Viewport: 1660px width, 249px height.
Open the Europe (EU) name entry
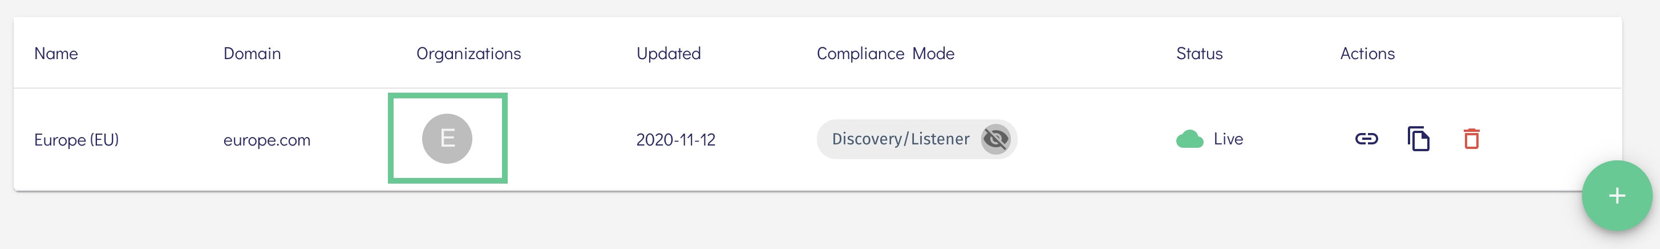coord(76,140)
